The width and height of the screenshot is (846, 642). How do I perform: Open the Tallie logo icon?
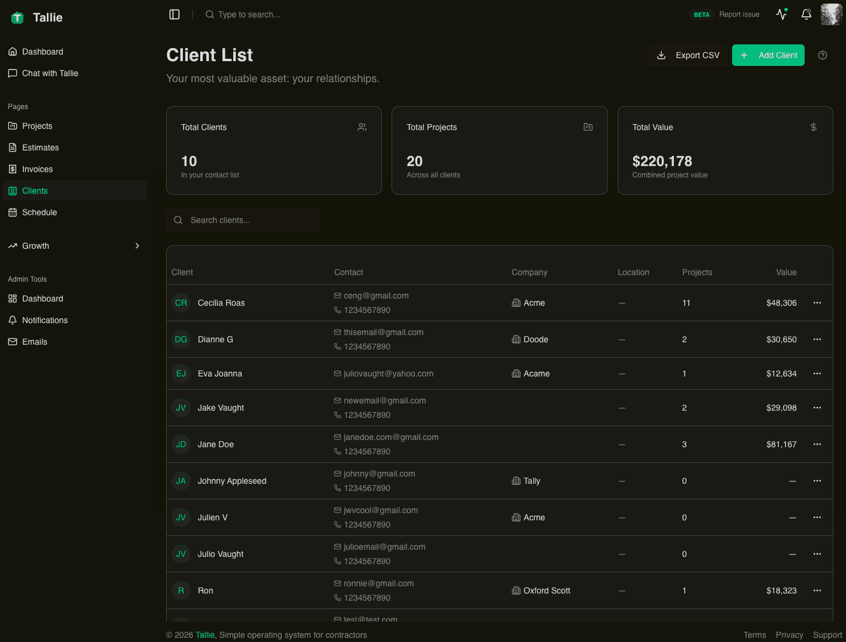(x=17, y=17)
